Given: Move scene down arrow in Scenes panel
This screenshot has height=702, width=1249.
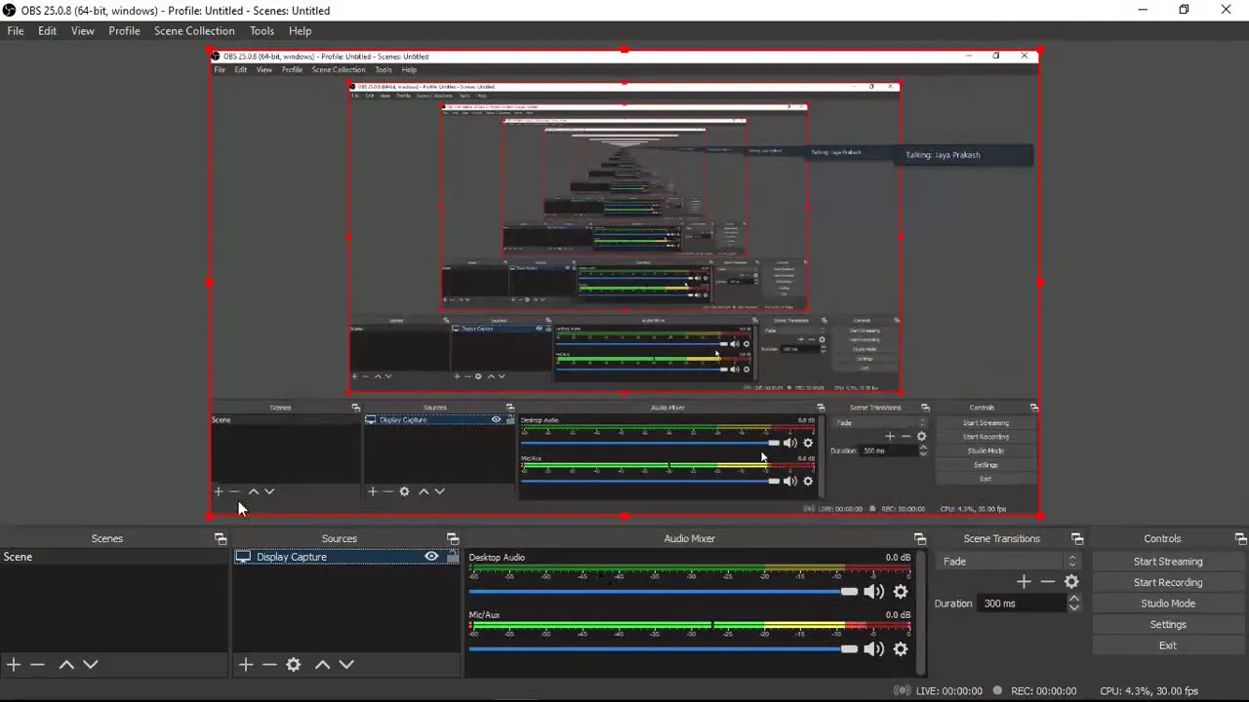Looking at the screenshot, I should [91, 664].
